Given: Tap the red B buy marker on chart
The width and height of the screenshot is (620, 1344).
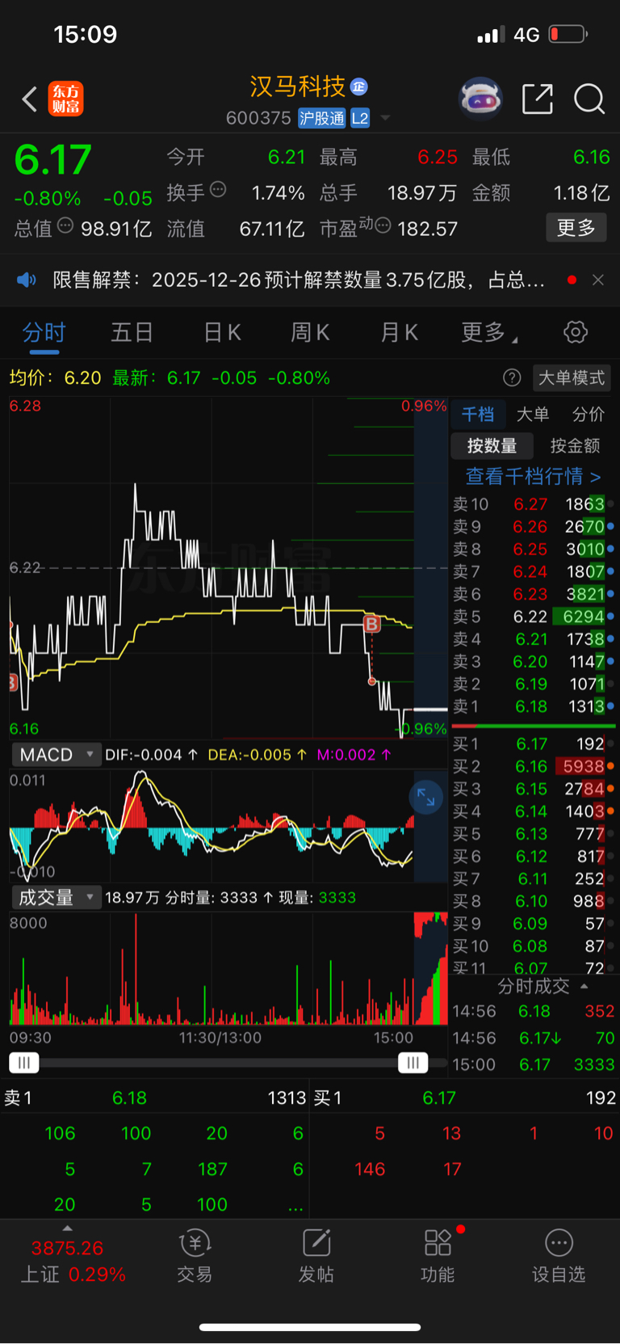Looking at the screenshot, I should click(371, 623).
